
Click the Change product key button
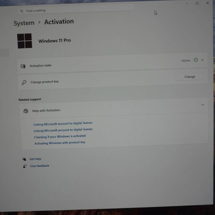click(x=190, y=77)
